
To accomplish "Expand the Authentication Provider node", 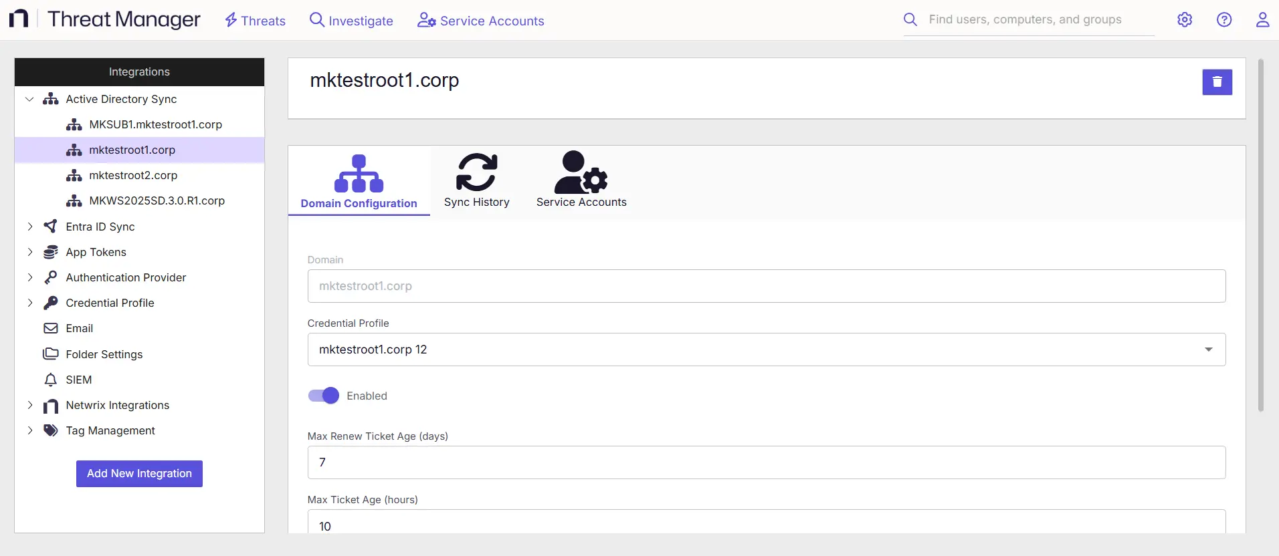I will pos(29,277).
